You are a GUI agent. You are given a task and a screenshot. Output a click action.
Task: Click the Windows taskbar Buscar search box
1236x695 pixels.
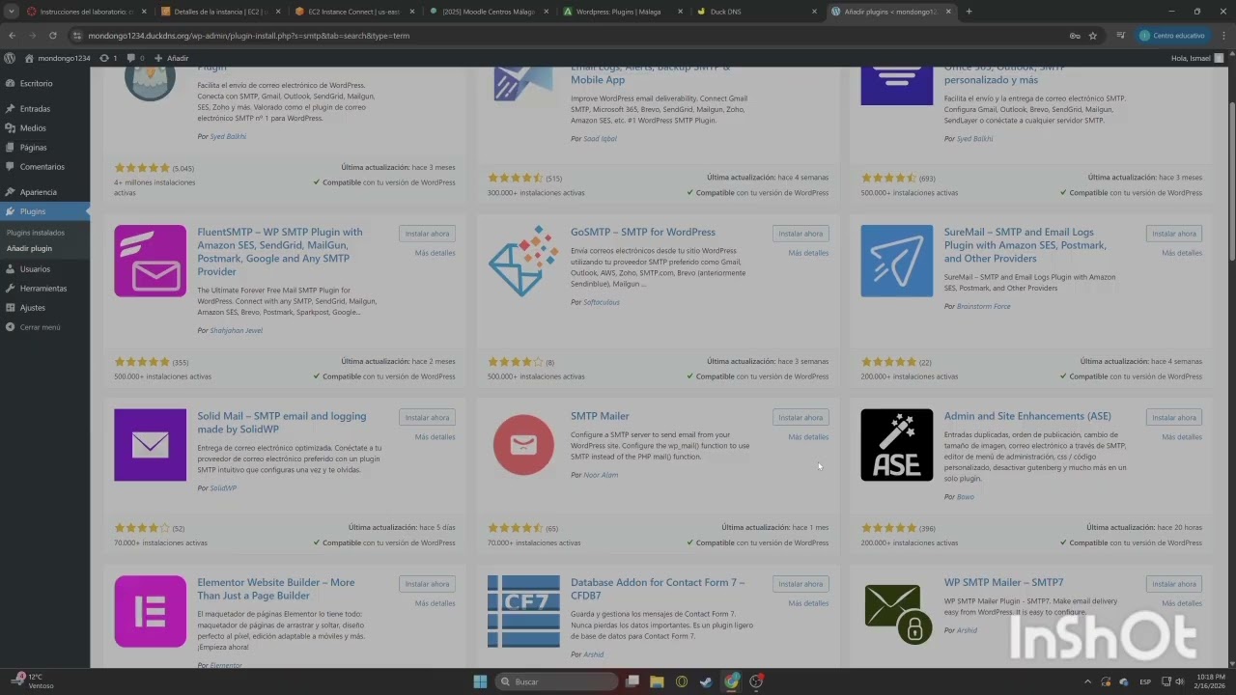click(x=556, y=681)
